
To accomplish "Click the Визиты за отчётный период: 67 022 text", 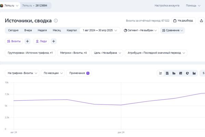I will (x=148, y=21).
